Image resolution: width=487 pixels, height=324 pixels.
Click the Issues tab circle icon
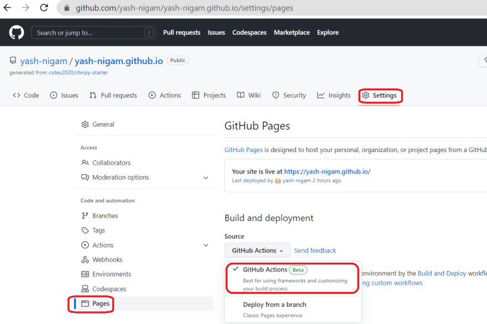point(54,95)
